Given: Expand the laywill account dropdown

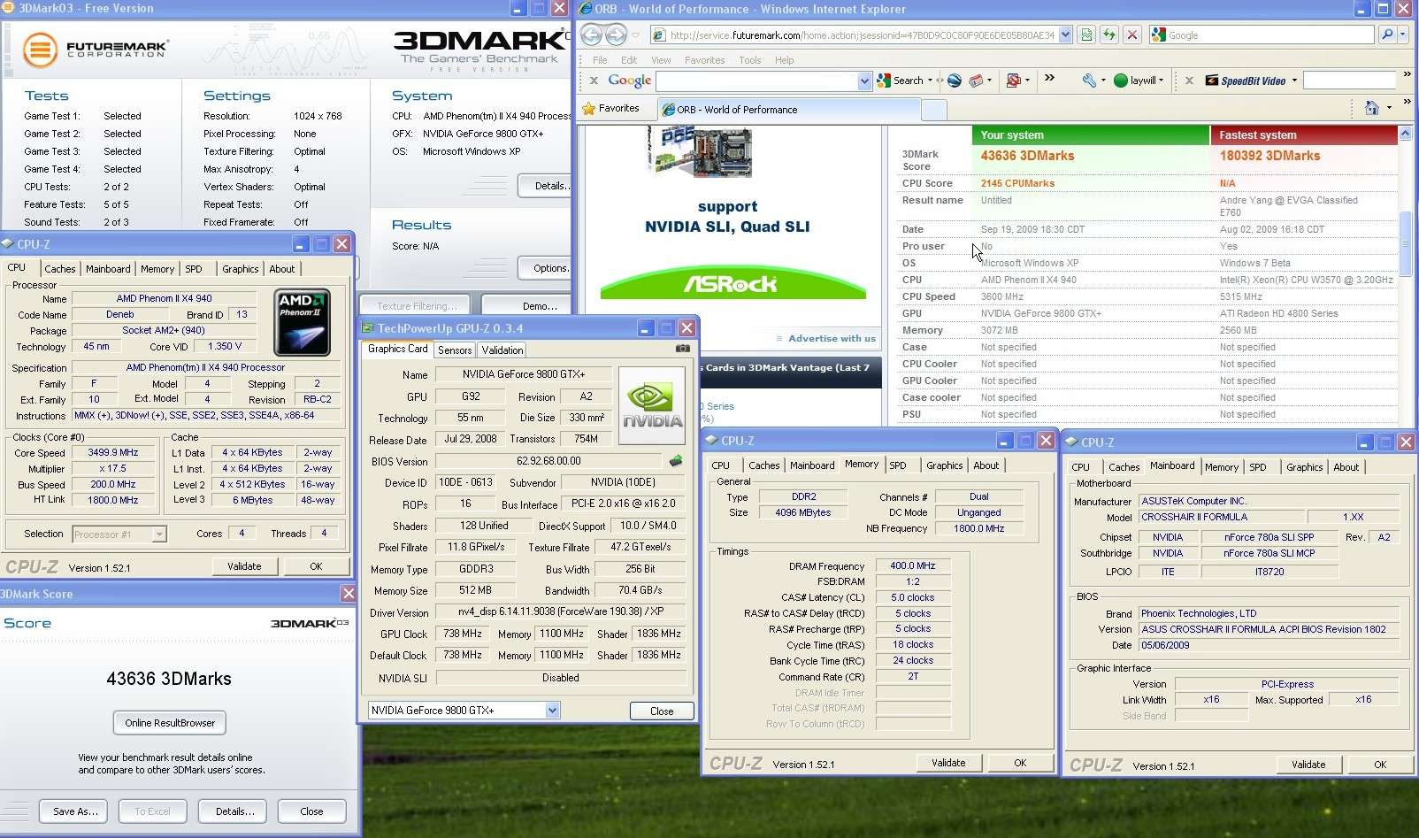Looking at the screenshot, I should click(x=1161, y=81).
